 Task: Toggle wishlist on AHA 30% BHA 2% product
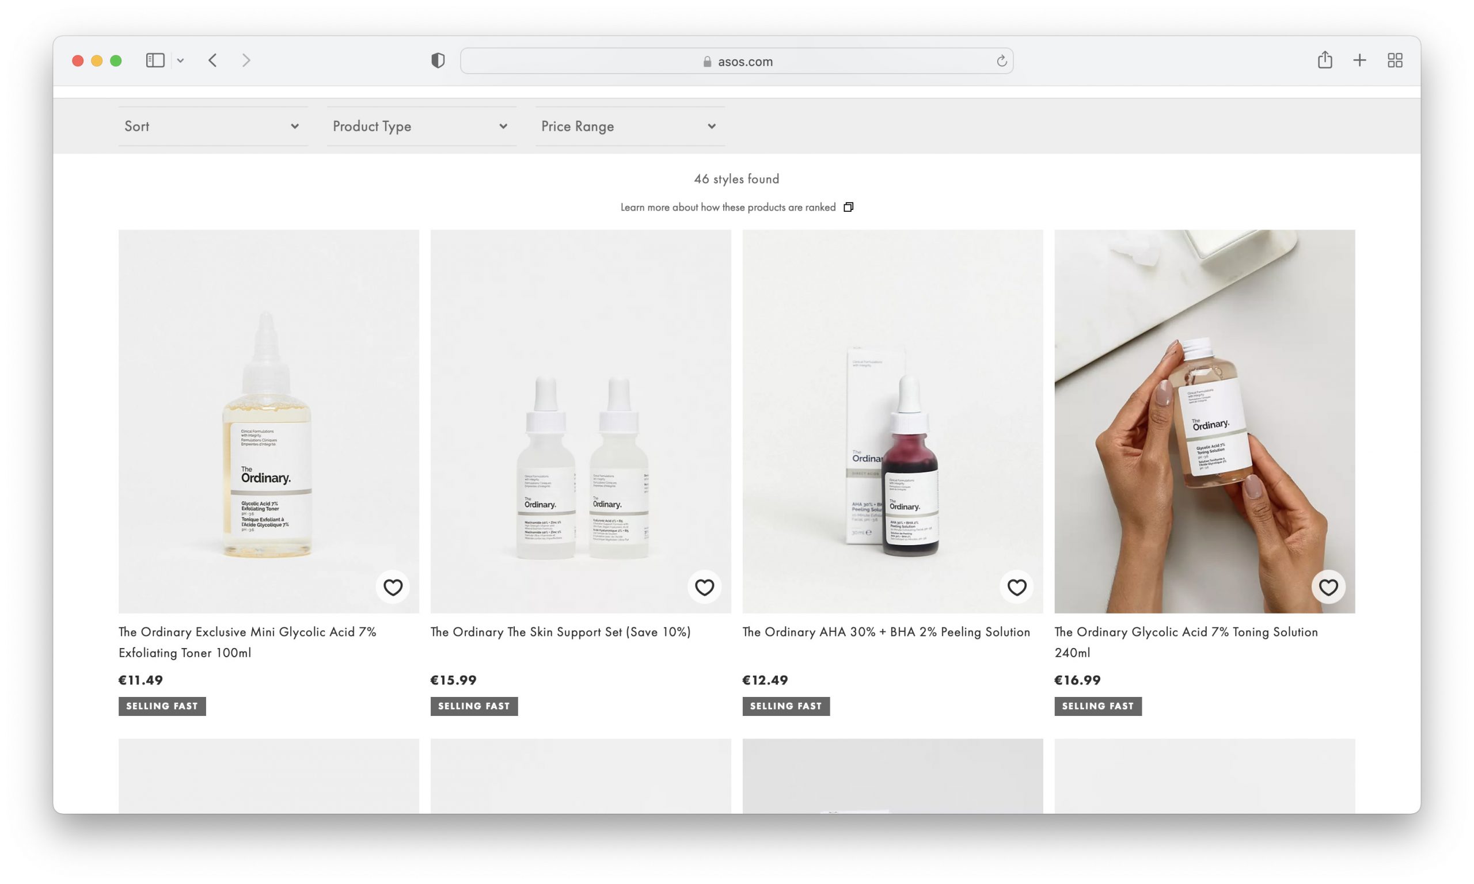[x=1017, y=587]
